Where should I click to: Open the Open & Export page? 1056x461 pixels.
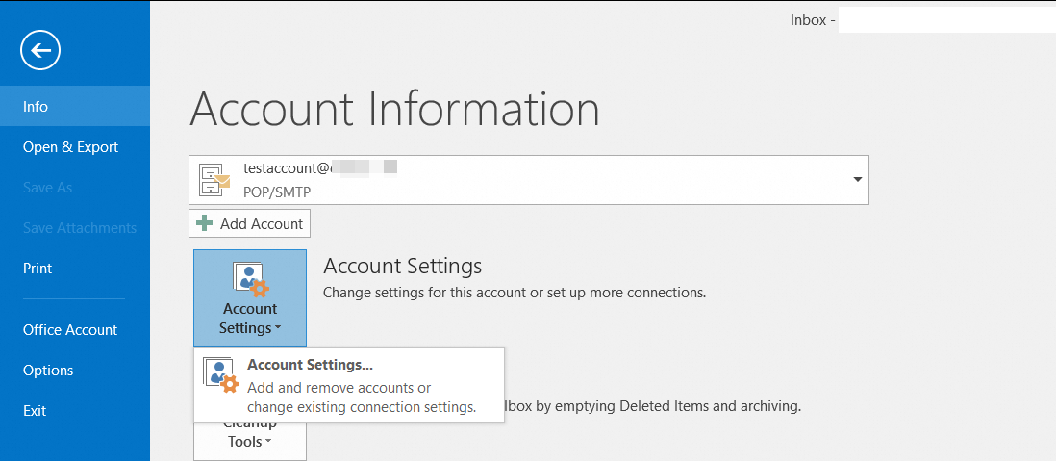71,147
